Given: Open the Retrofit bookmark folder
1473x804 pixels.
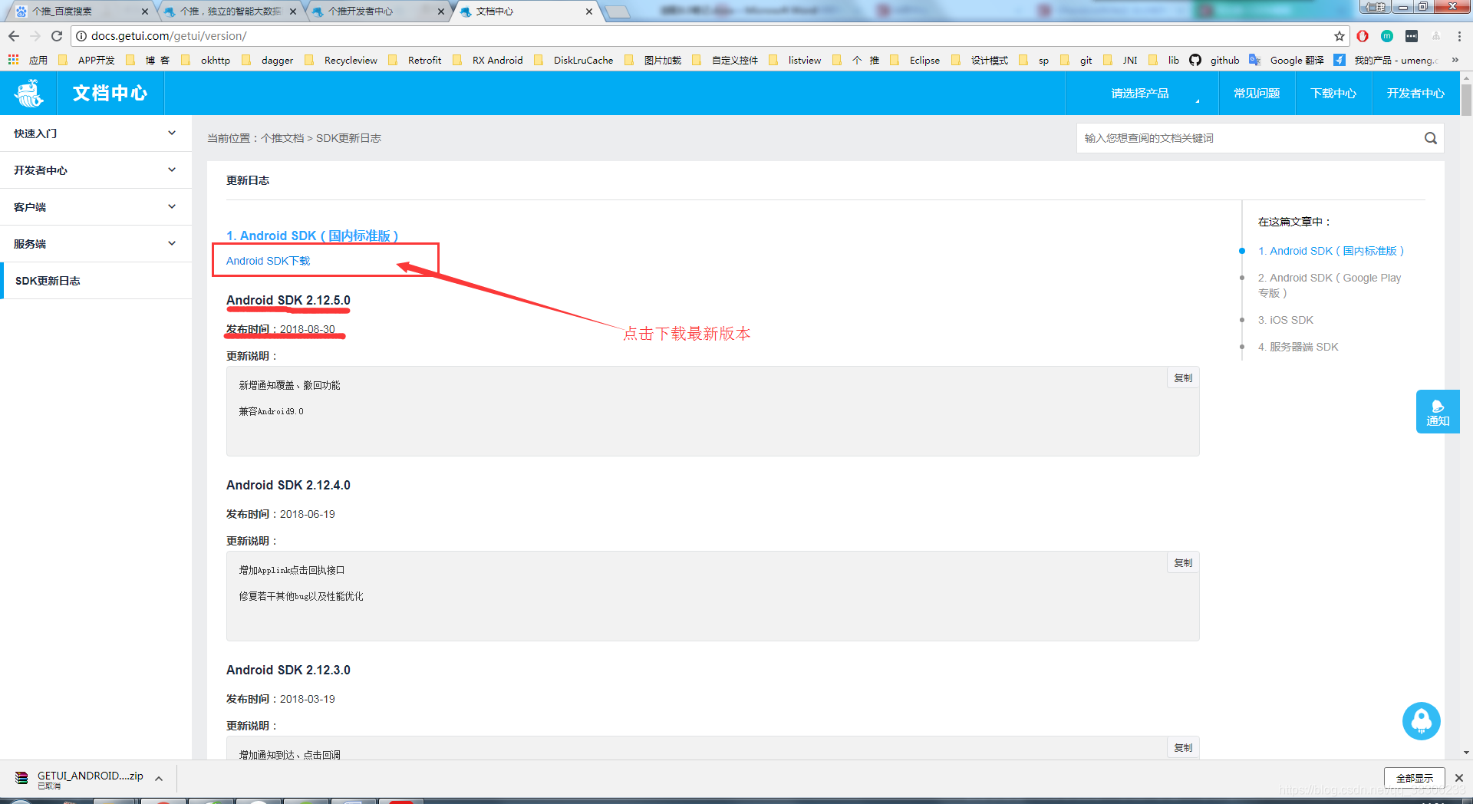Looking at the screenshot, I should 415,60.
